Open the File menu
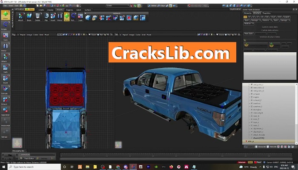Viewport: 298px width, 170px height. (x=5, y=6)
